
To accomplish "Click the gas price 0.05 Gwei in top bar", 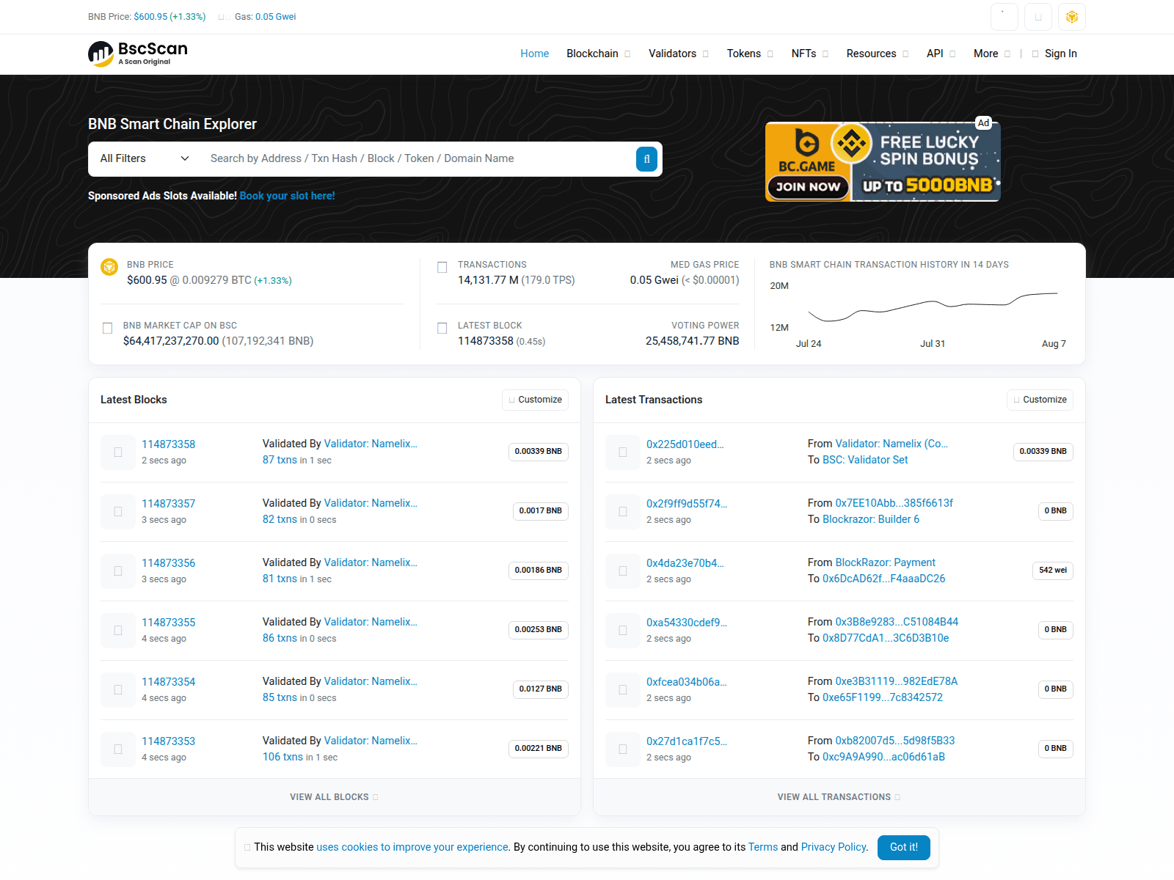I will pos(276,17).
